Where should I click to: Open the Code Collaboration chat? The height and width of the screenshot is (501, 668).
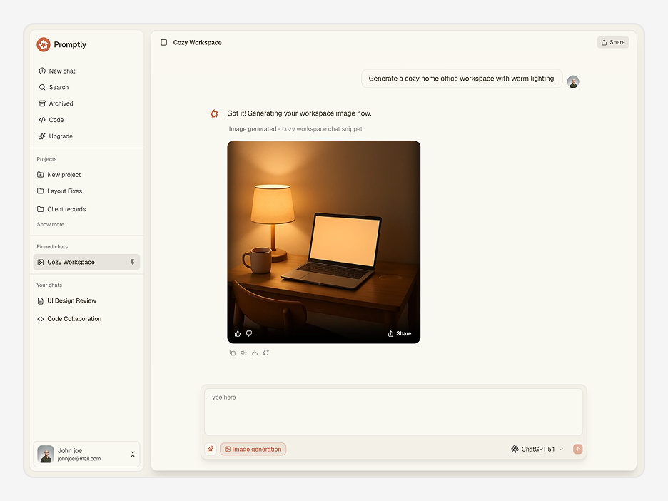(x=69, y=319)
